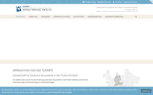This screenshot has height=95, width=153.
Task: Click the Passwort vergessen link
Action: pos(130,2)
